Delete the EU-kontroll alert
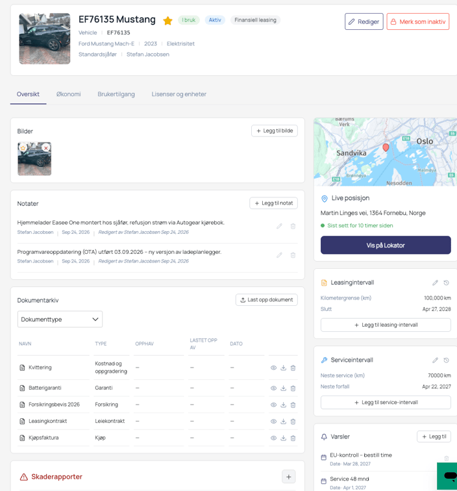This screenshot has height=491, width=457. (447, 459)
